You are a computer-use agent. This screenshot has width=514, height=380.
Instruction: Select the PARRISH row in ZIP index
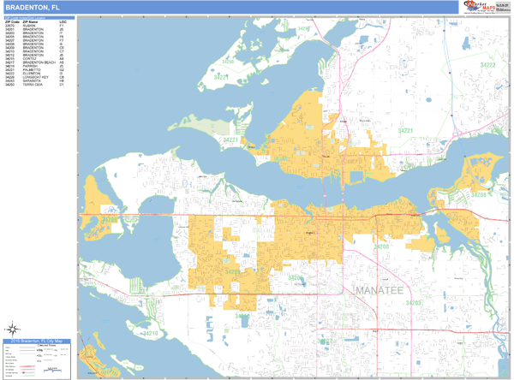coord(34,66)
